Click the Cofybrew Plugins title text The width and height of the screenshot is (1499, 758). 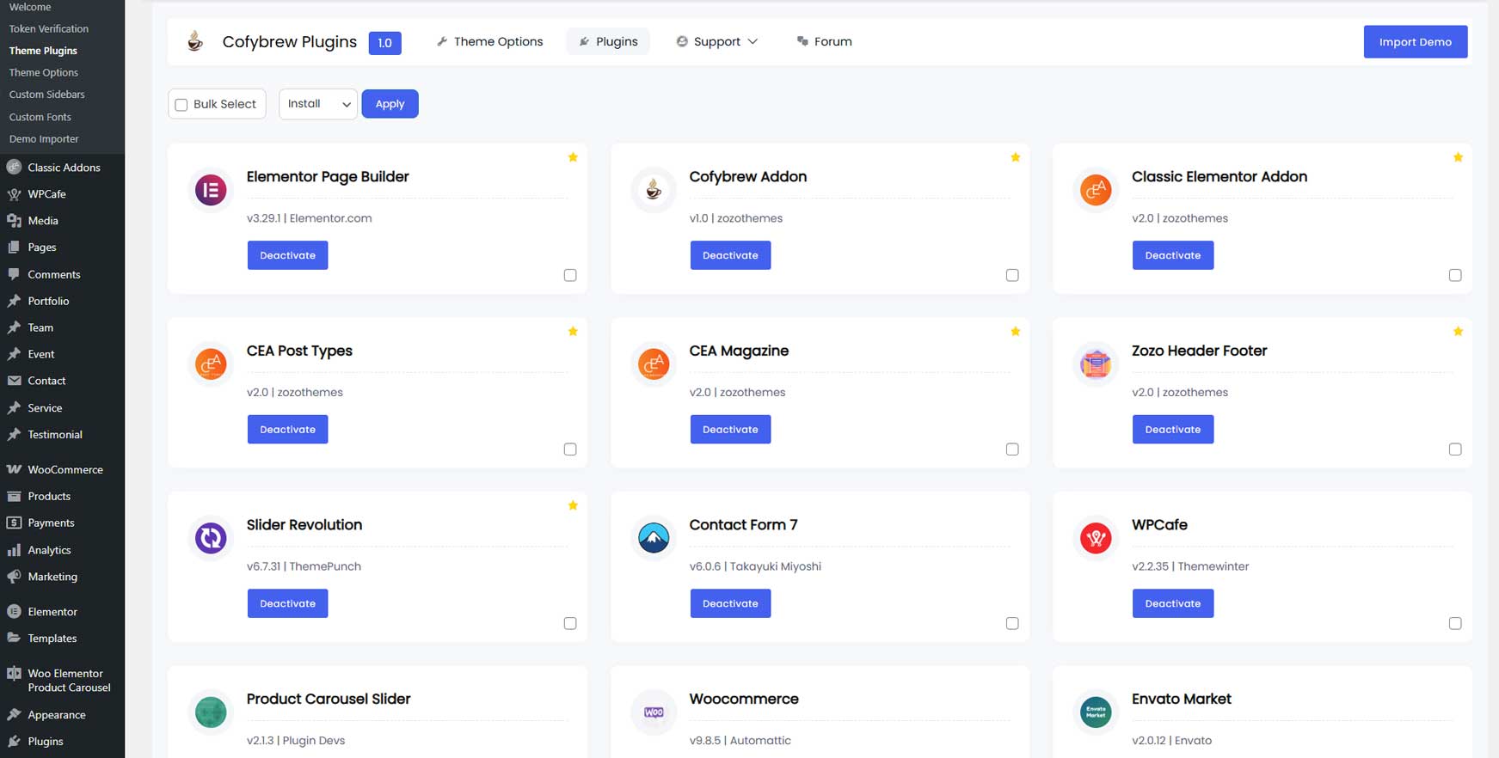point(290,42)
